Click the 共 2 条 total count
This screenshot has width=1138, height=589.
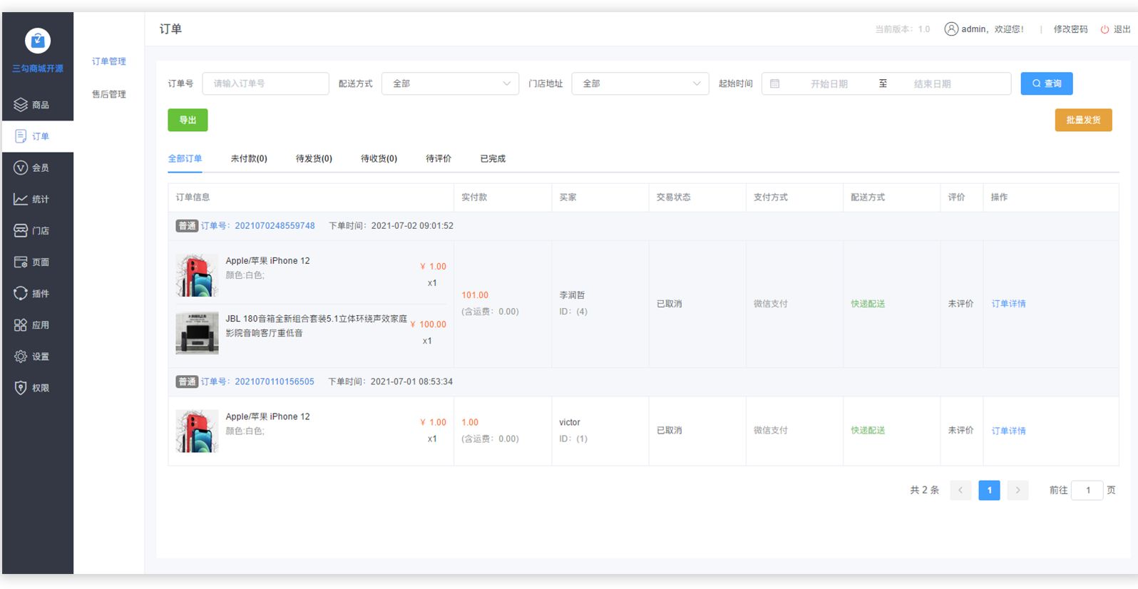(x=925, y=490)
